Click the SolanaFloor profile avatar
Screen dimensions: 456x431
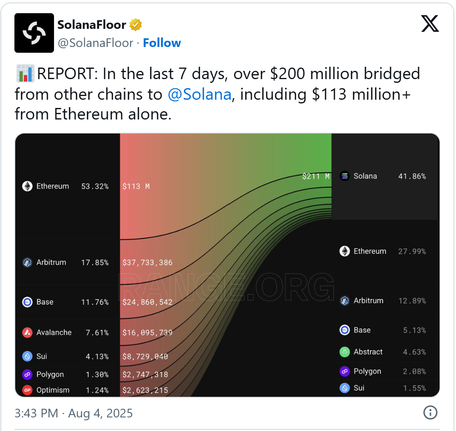[x=34, y=33]
